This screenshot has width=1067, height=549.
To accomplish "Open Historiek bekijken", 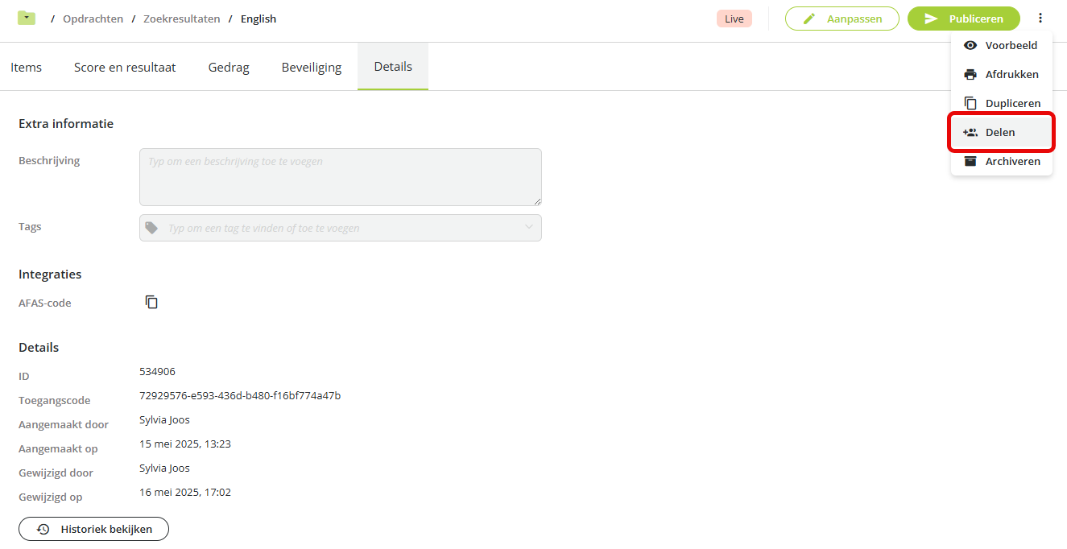I will [x=93, y=529].
